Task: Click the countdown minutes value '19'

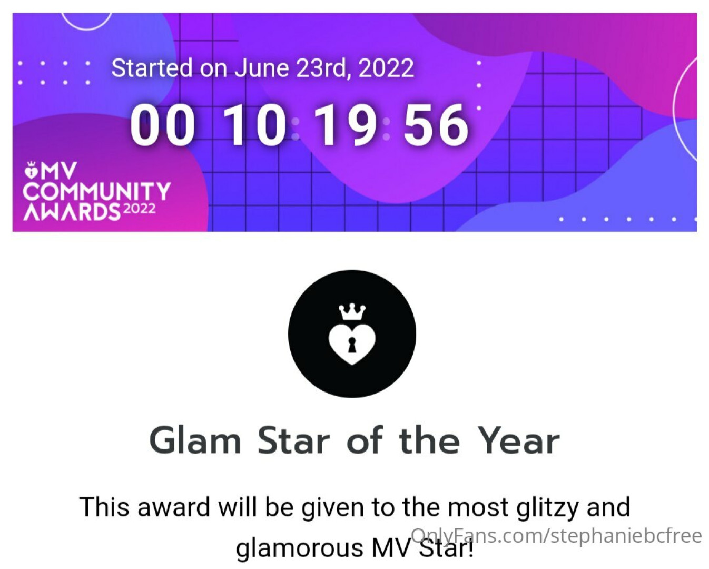Action: click(x=345, y=125)
